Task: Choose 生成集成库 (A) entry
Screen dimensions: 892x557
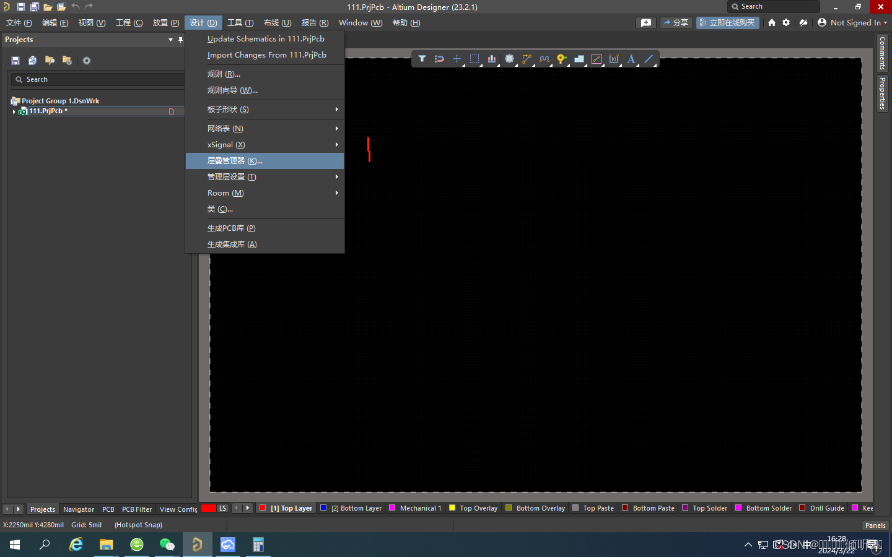Action: point(265,244)
